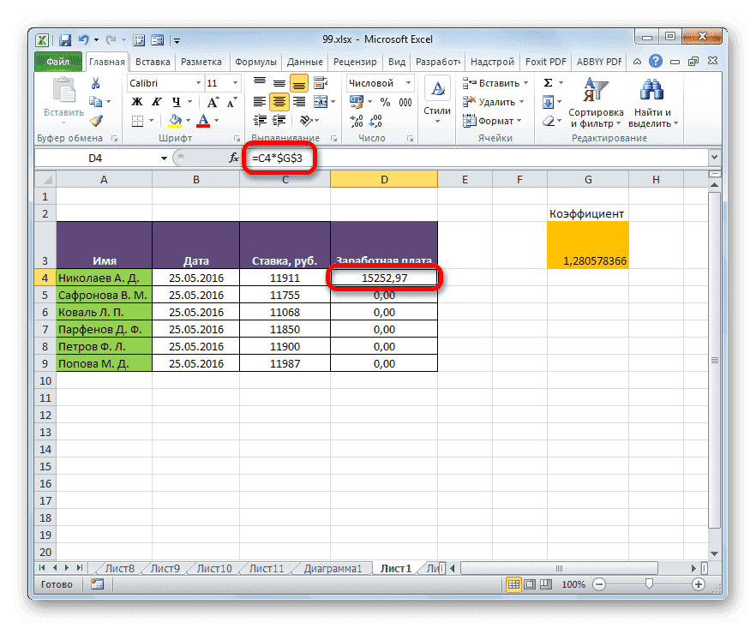Toggle underline with the Ч icon

click(177, 102)
